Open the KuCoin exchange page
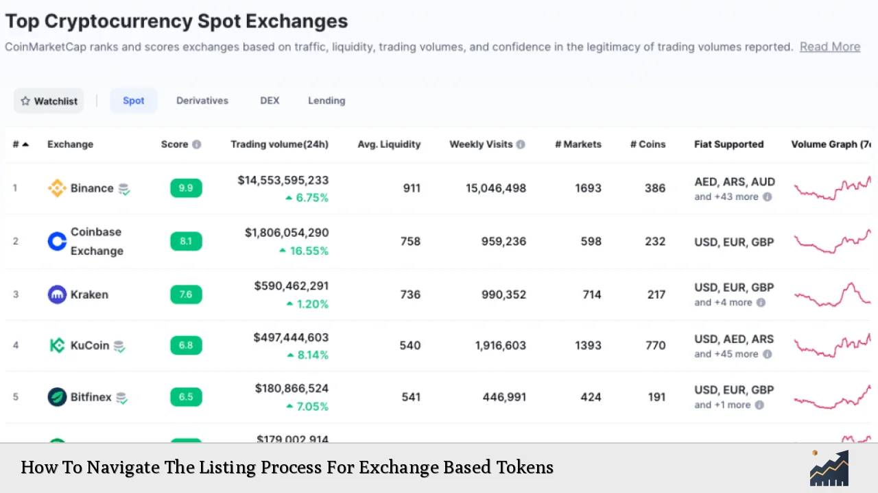This screenshot has height=493, width=878. pyautogui.click(x=90, y=345)
